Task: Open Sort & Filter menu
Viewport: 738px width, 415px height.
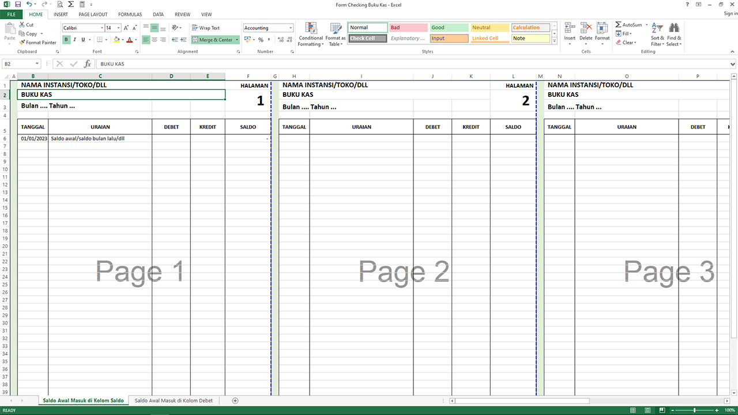Action: (658, 35)
